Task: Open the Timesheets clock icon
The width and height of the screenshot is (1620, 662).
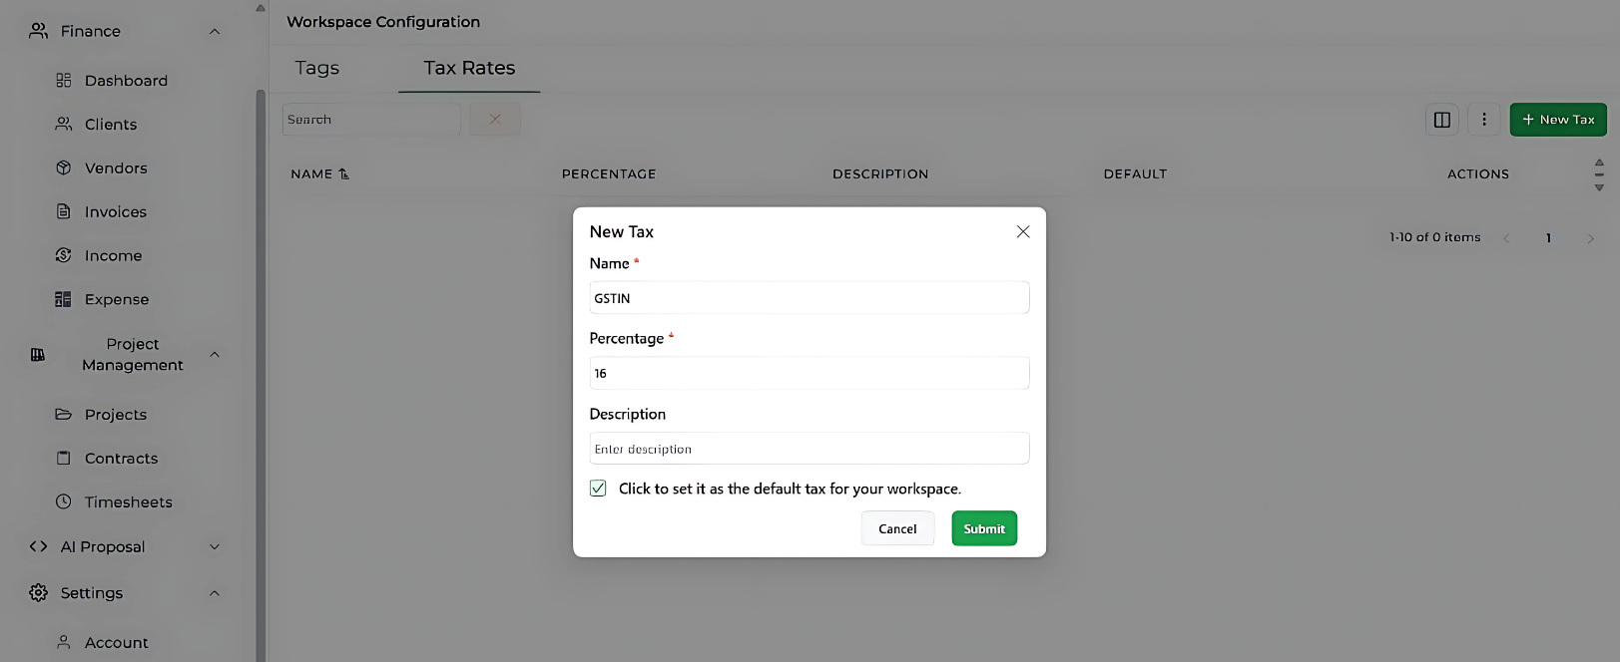Action: click(x=63, y=501)
